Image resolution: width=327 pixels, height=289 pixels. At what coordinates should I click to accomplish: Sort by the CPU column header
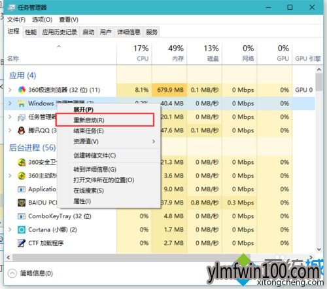click(134, 53)
